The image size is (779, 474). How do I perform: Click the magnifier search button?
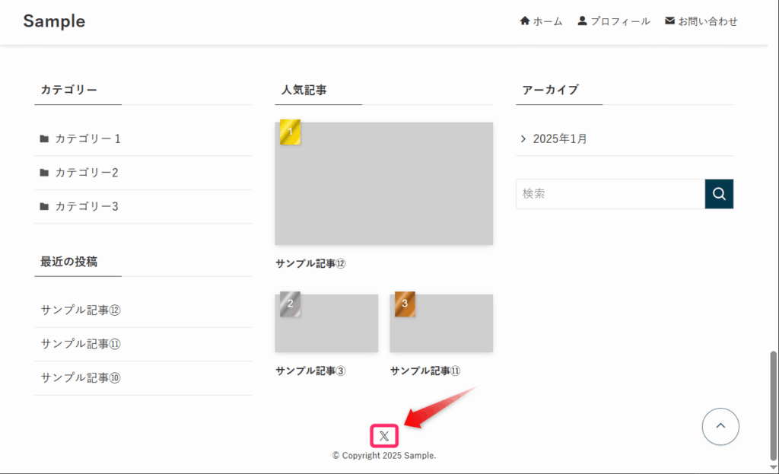(x=719, y=194)
